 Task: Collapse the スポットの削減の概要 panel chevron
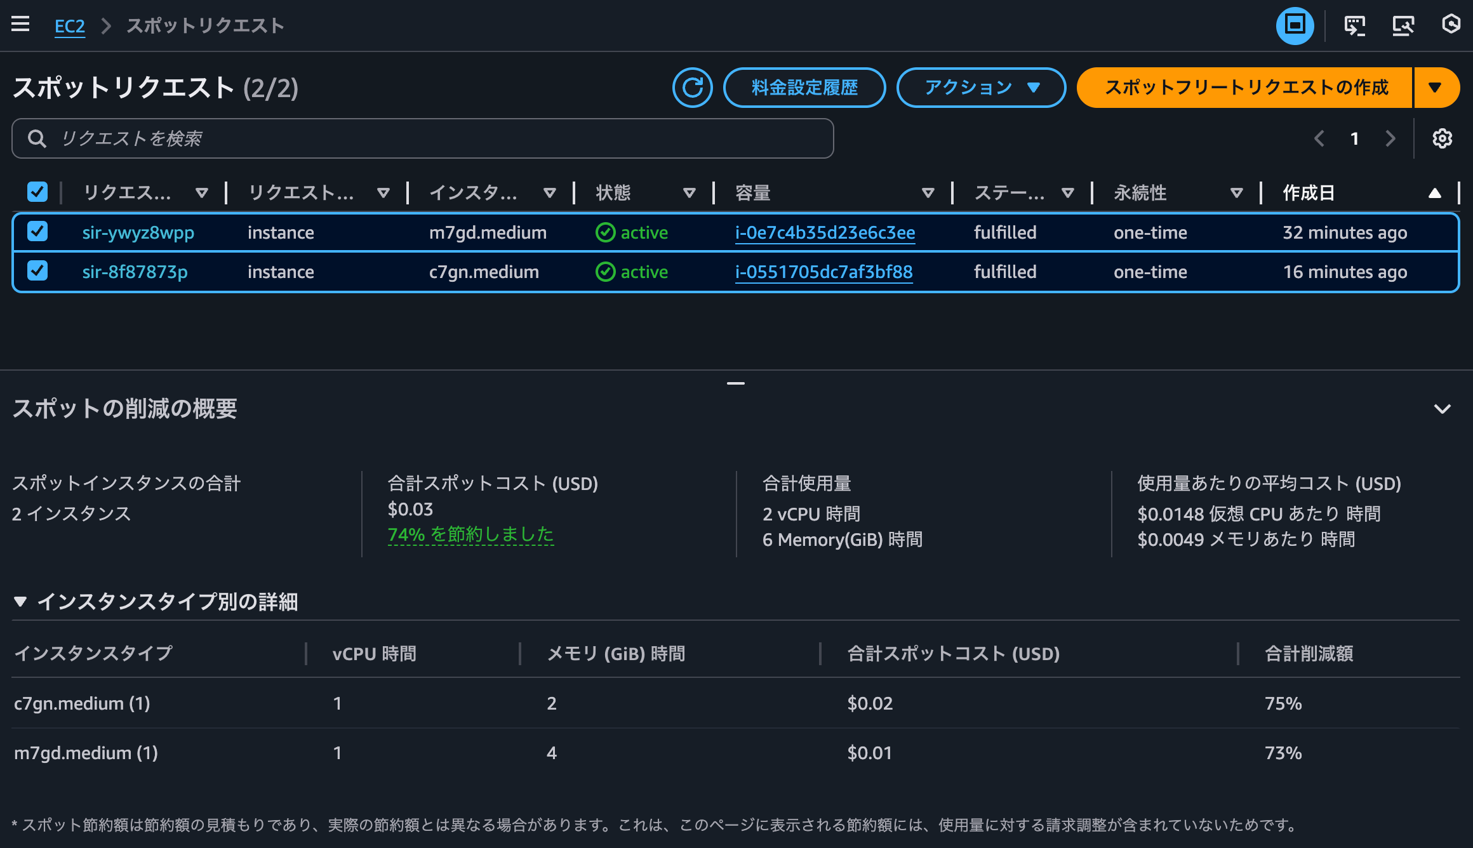tap(1442, 409)
